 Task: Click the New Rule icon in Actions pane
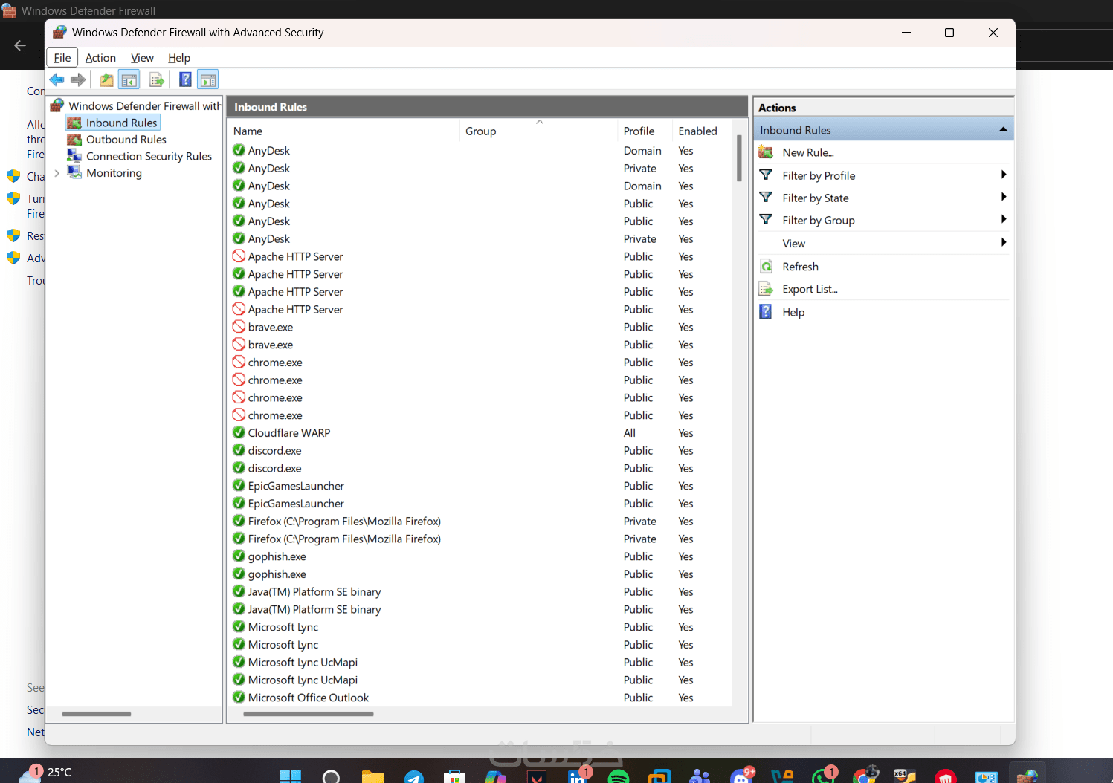(x=766, y=152)
